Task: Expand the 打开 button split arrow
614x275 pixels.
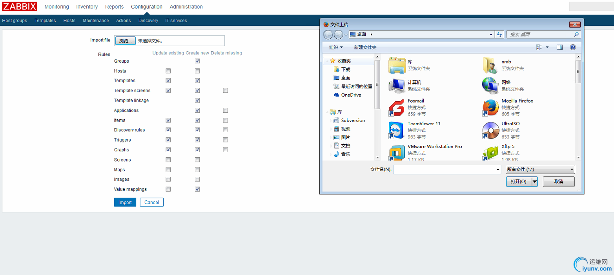Action: coord(534,182)
